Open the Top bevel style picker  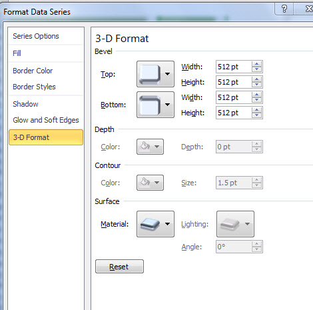pos(155,74)
